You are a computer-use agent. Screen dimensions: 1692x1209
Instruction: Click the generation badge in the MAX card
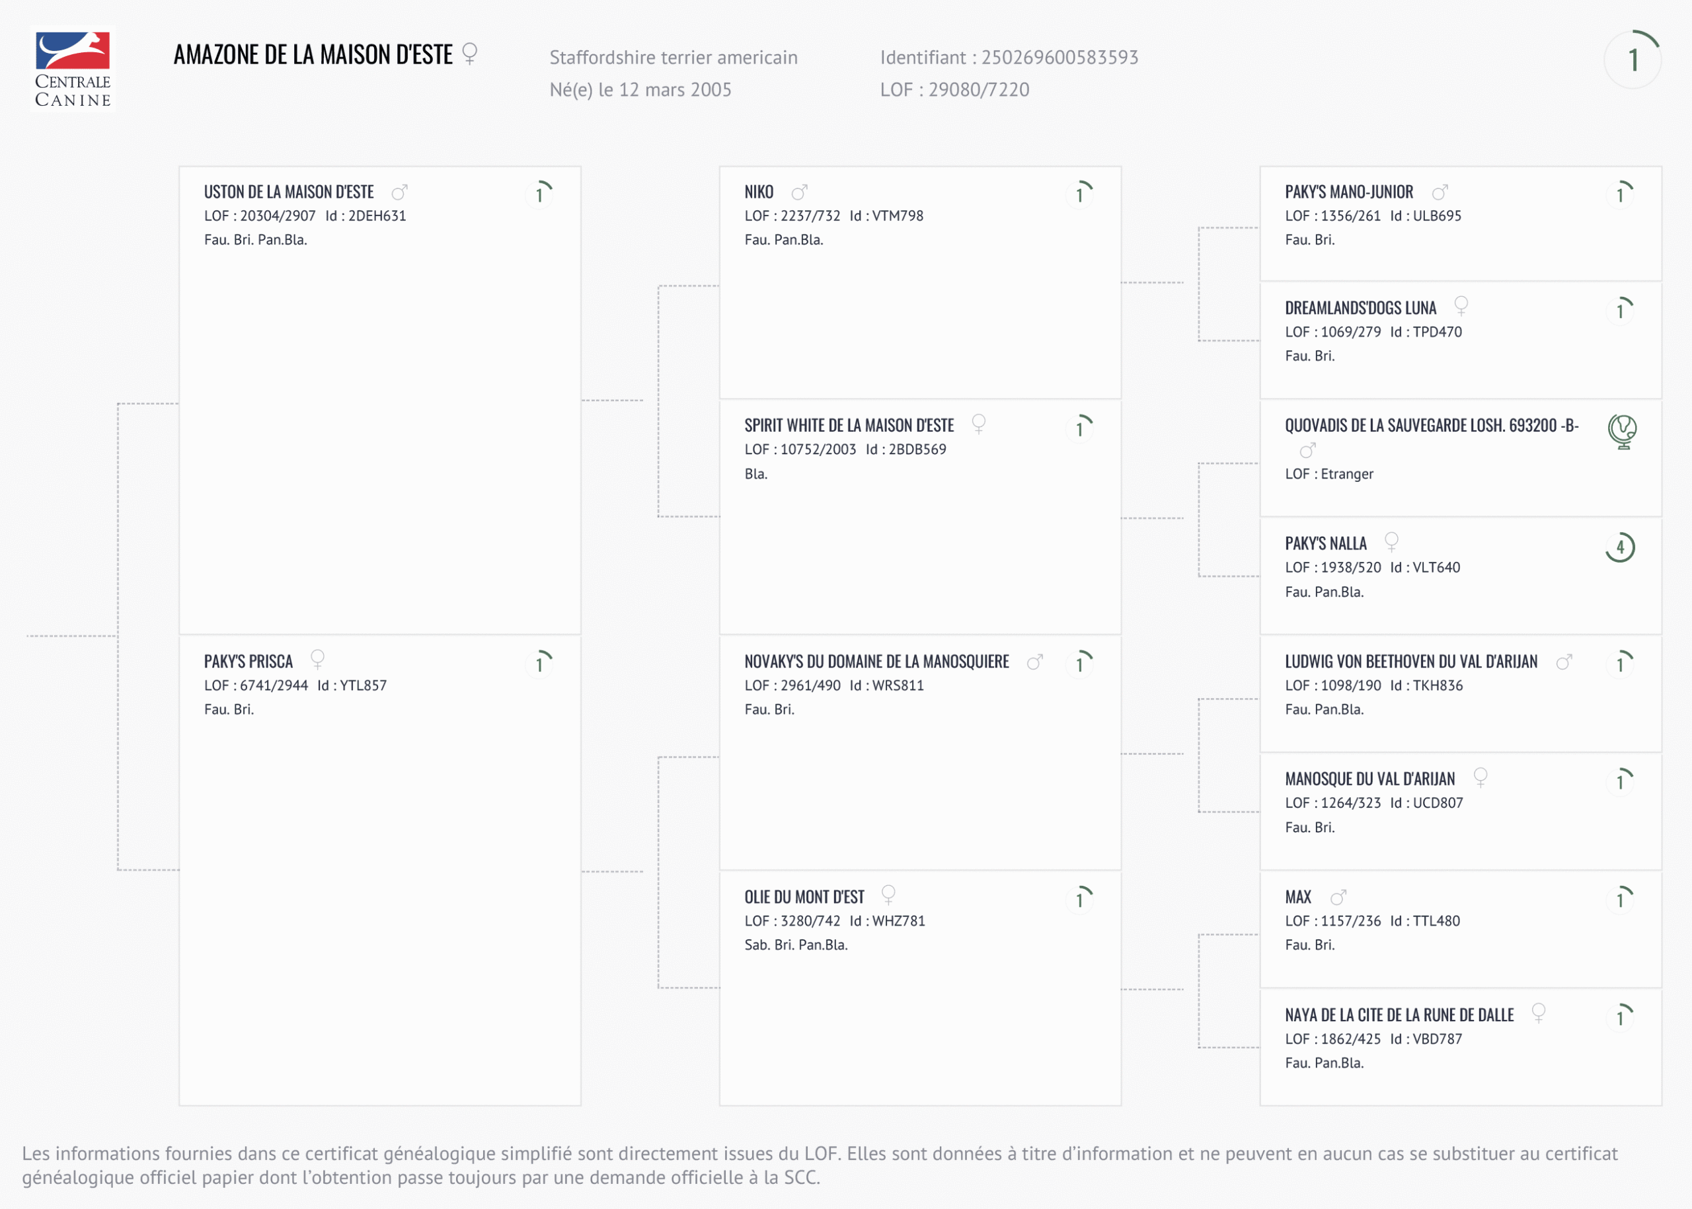[x=1621, y=899]
